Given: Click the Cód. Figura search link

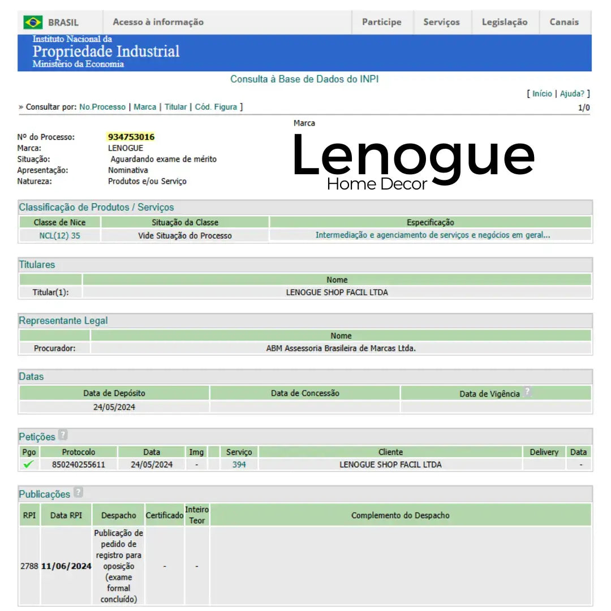Looking at the screenshot, I should 216,107.
